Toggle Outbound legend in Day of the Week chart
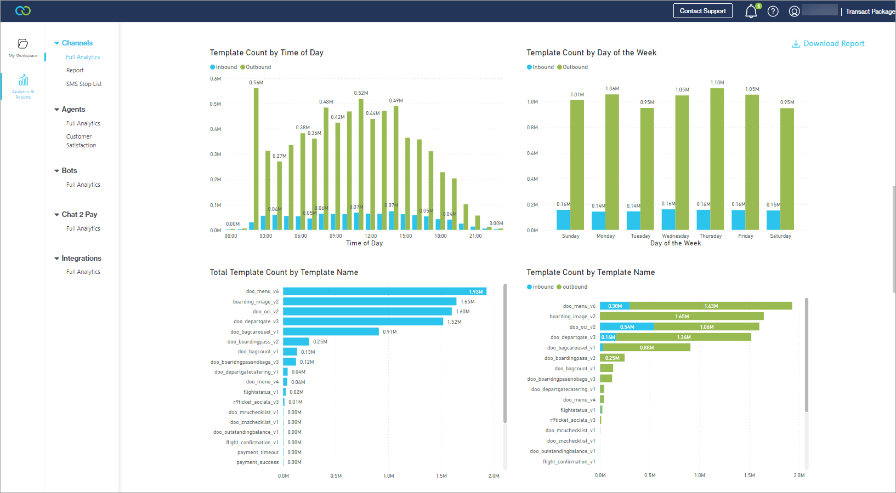This screenshot has height=493, width=896. pos(572,67)
